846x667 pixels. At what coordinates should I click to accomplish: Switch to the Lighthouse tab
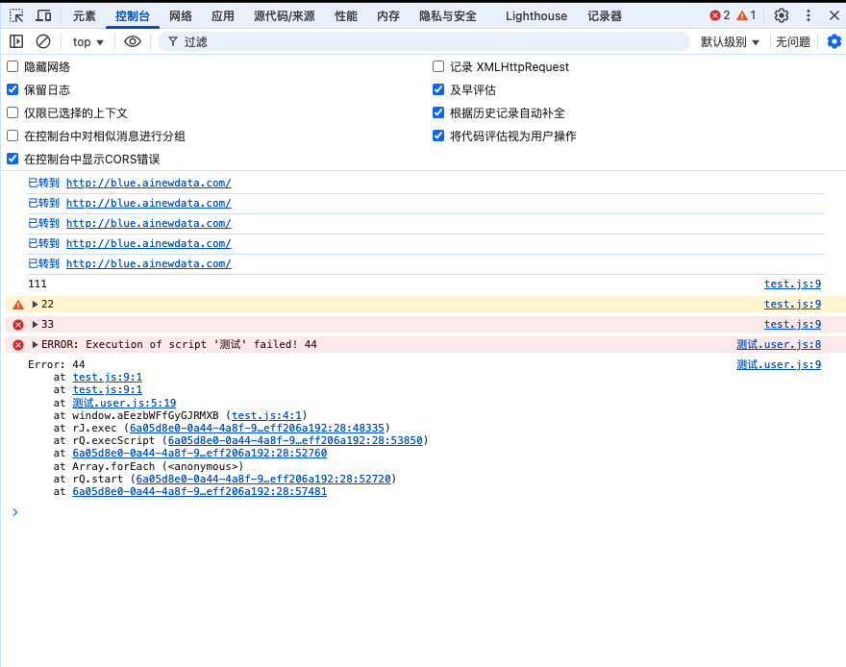pyautogui.click(x=535, y=16)
